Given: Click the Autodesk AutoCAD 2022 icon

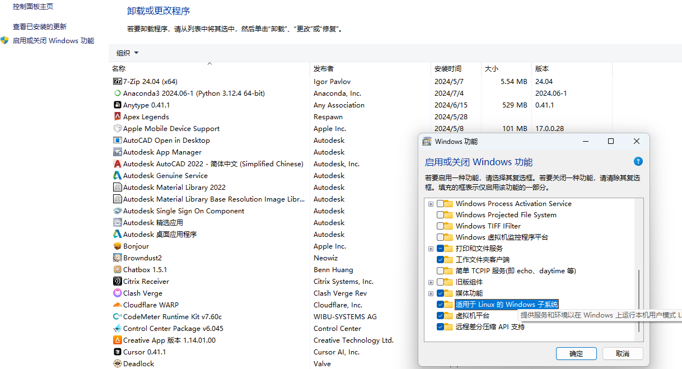Looking at the screenshot, I should pyautogui.click(x=118, y=164).
